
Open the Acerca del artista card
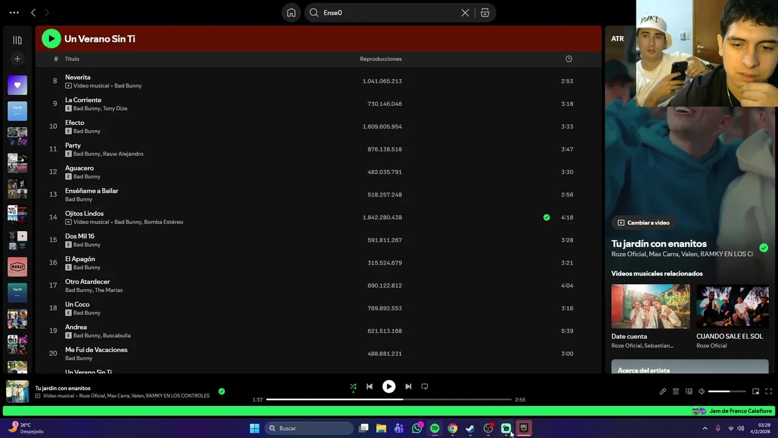(690, 366)
